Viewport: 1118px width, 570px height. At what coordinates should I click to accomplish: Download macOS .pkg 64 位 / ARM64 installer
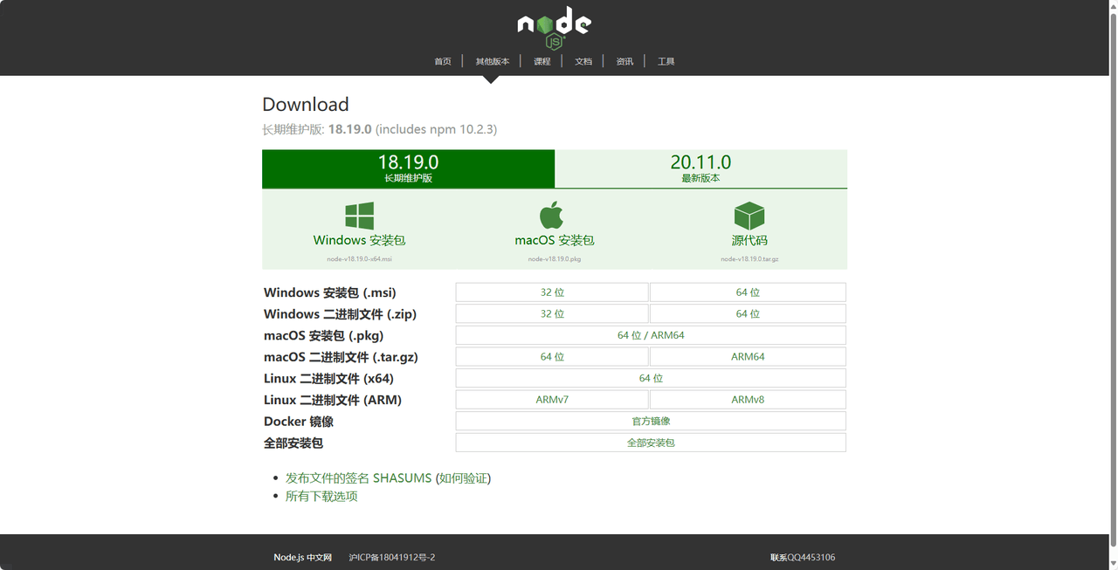(x=651, y=335)
